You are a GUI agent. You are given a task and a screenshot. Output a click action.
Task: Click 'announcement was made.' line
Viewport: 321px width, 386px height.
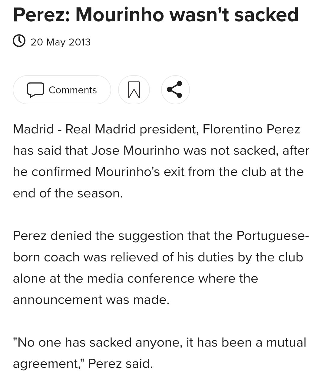point(91,300)
